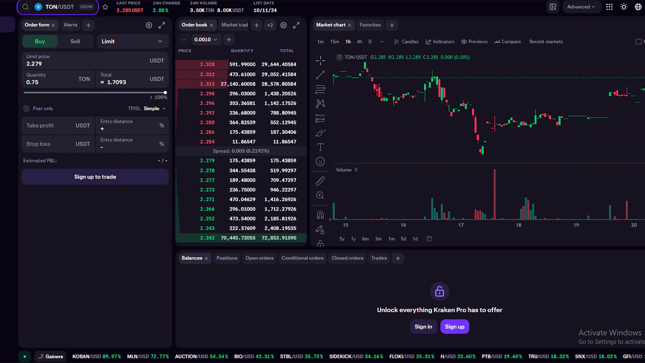Screen dimensions: 645x363
Task: Open the apps grid menu
Action: [609, 7]
